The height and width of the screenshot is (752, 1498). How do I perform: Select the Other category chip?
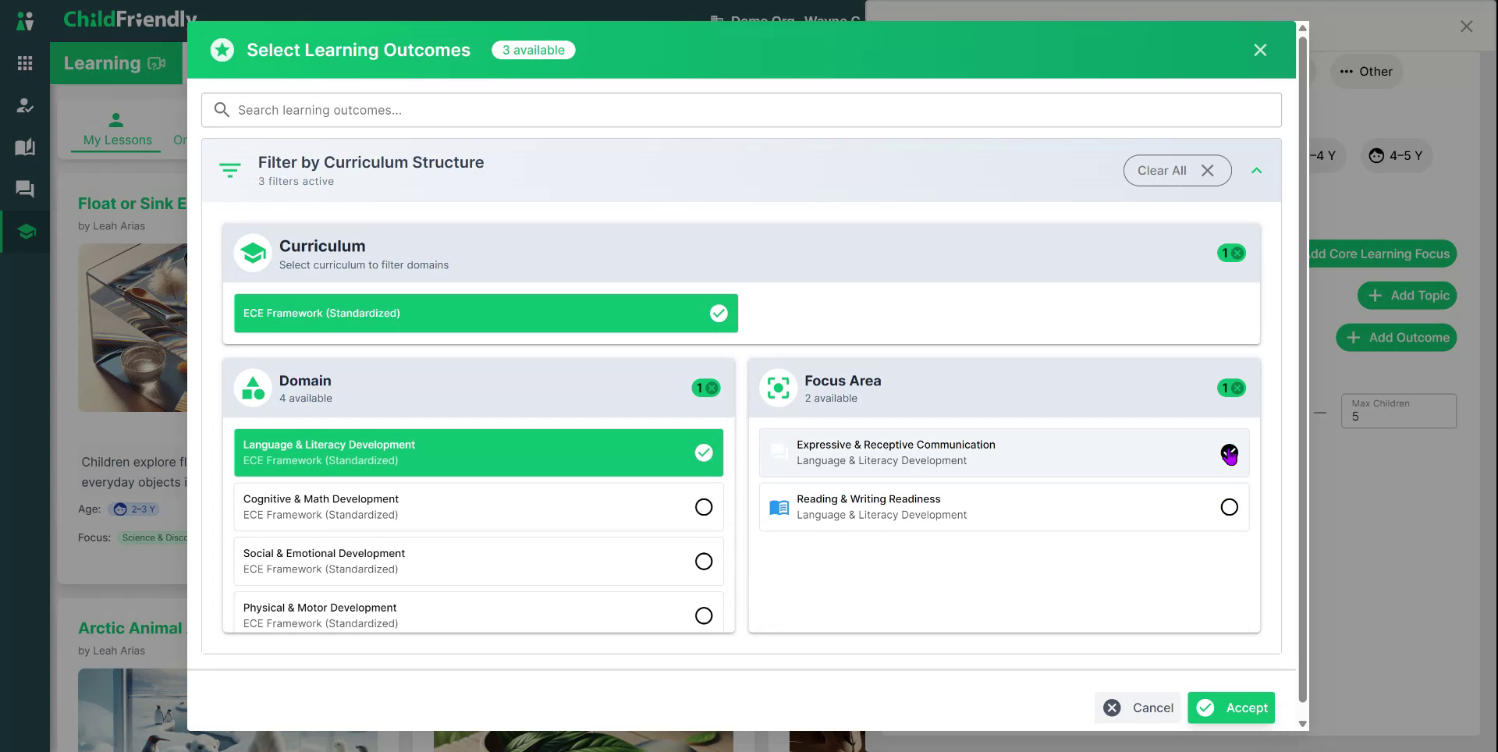click(1366, 71)
